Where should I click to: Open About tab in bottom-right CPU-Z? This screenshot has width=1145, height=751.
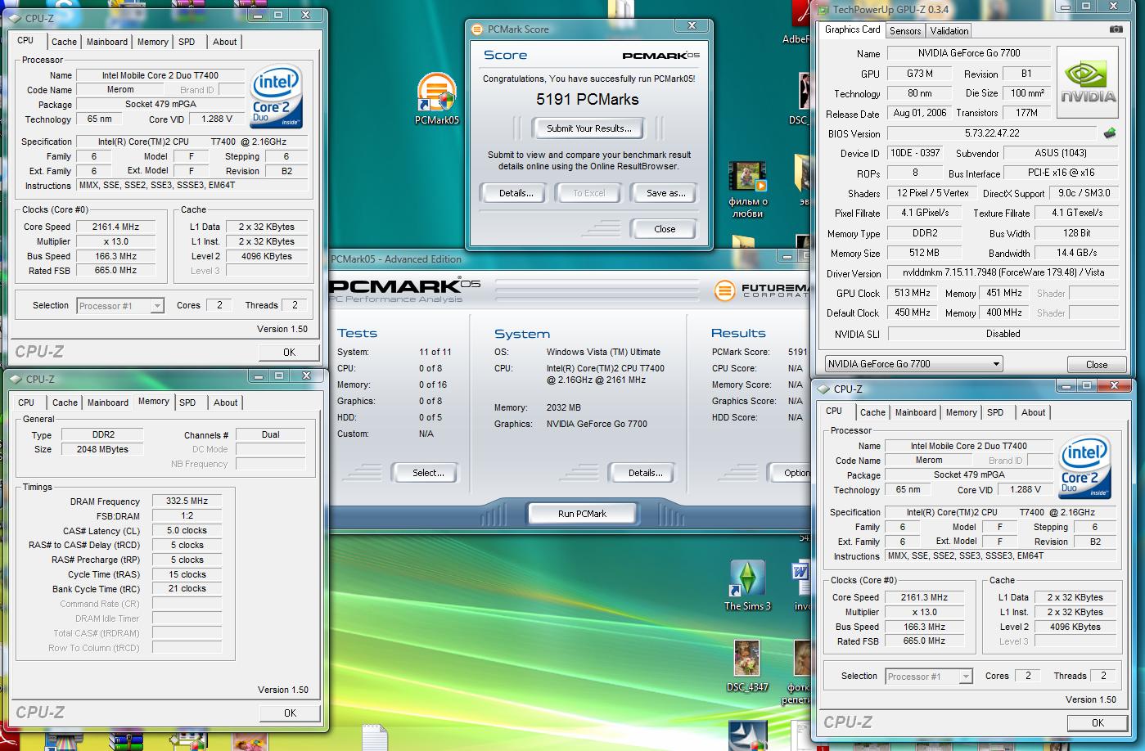tap(1033, 412)
